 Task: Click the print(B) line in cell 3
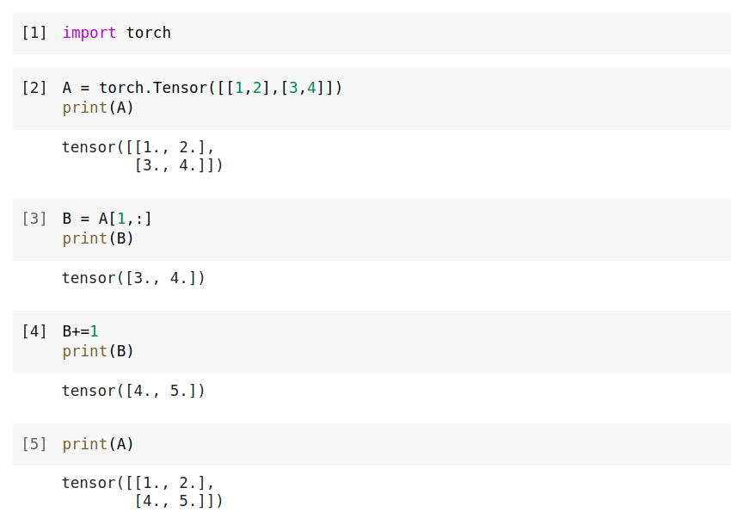98,238
